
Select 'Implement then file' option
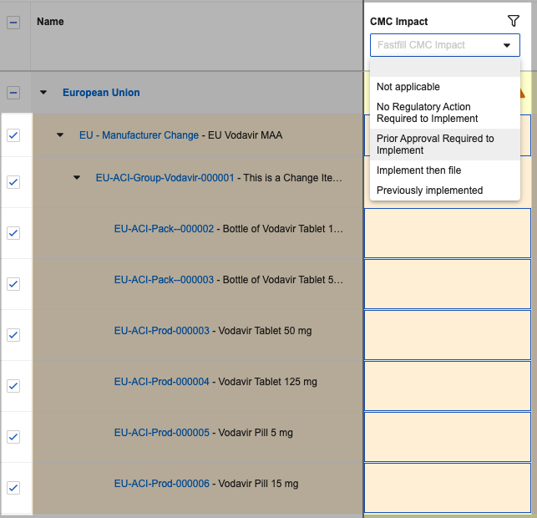[x=418, y=170]
